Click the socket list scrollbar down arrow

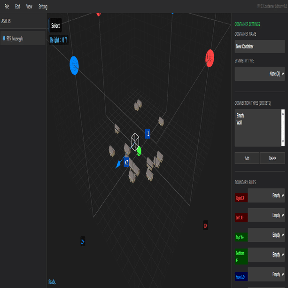click(x=283, y=141)
